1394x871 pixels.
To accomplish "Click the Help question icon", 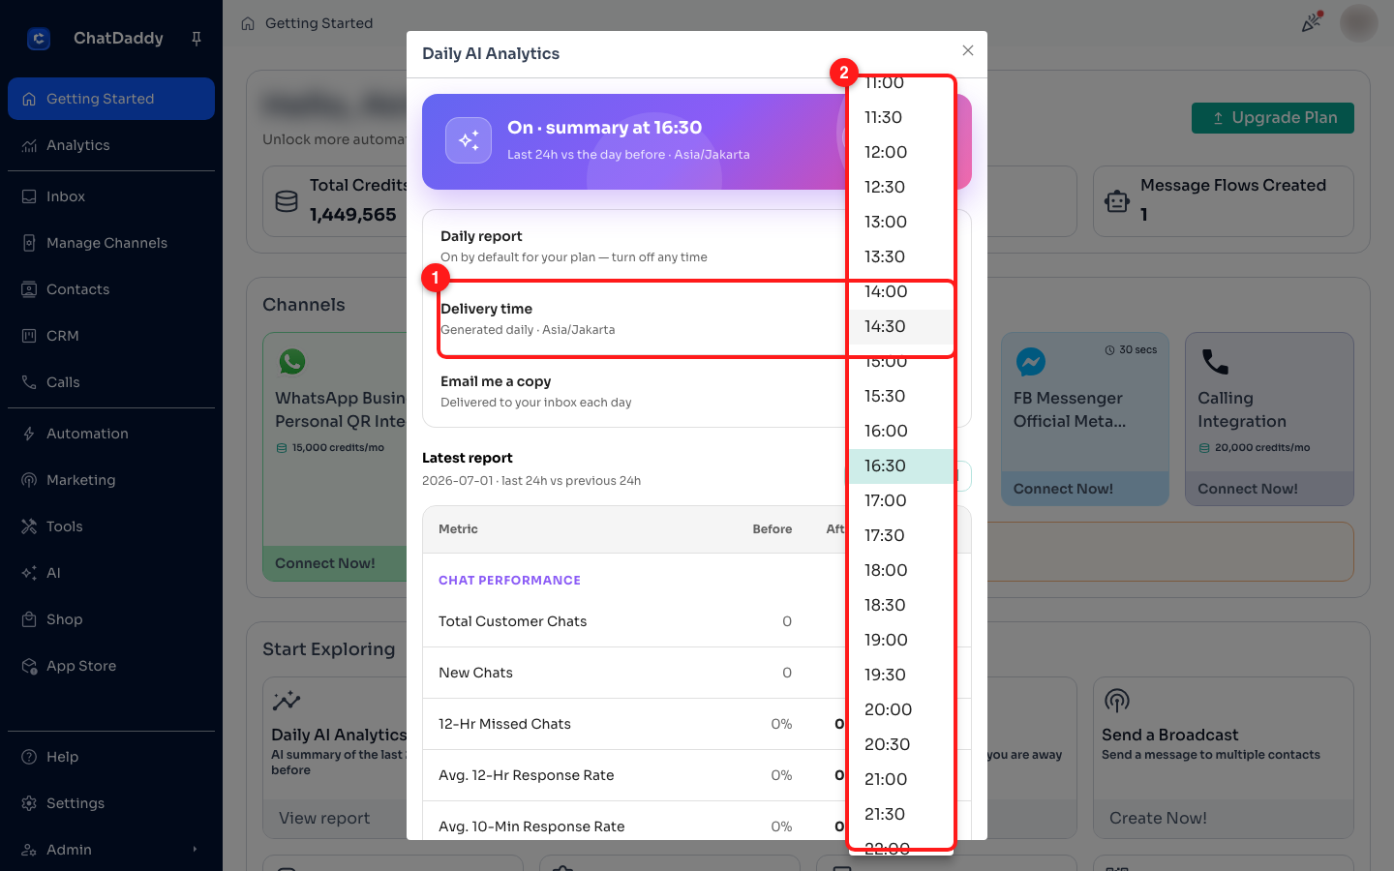I will click(29, 757).
